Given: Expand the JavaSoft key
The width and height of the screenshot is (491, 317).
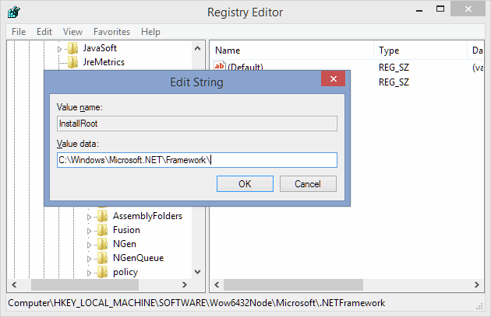Looking at the screenshot, I should (59, 49).
